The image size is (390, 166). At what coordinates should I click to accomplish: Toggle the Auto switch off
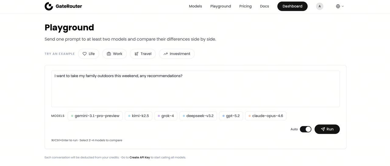(x=306, y=129)
